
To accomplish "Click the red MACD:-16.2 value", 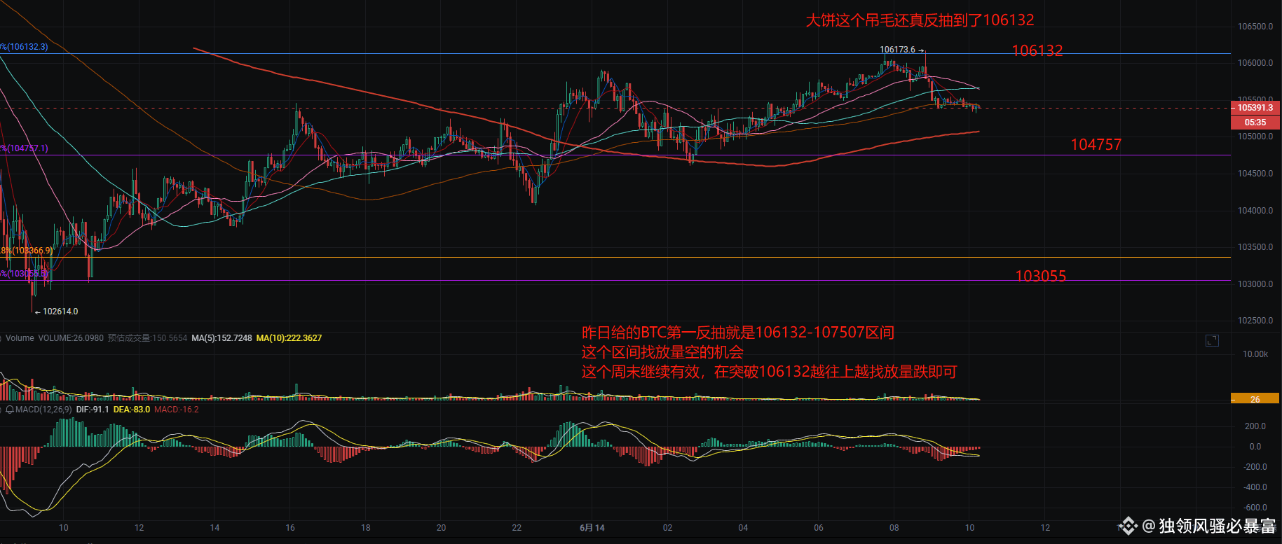I will tap(177, 410).
